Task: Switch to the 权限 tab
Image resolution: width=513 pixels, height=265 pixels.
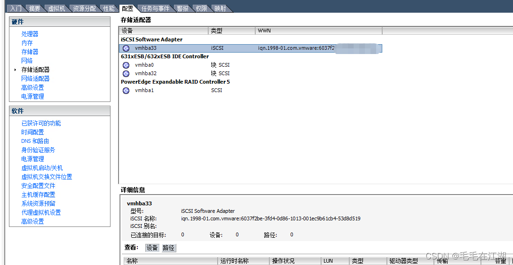Action: pyautogui.click(x=202, y=8)
